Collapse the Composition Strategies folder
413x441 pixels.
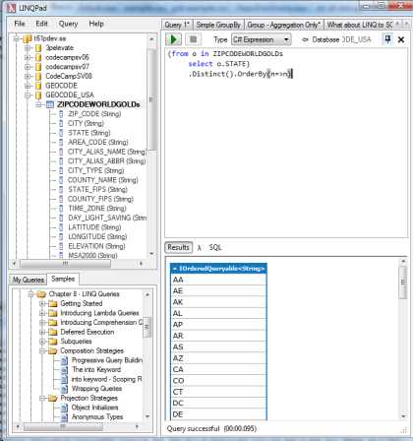coord(42,351)
